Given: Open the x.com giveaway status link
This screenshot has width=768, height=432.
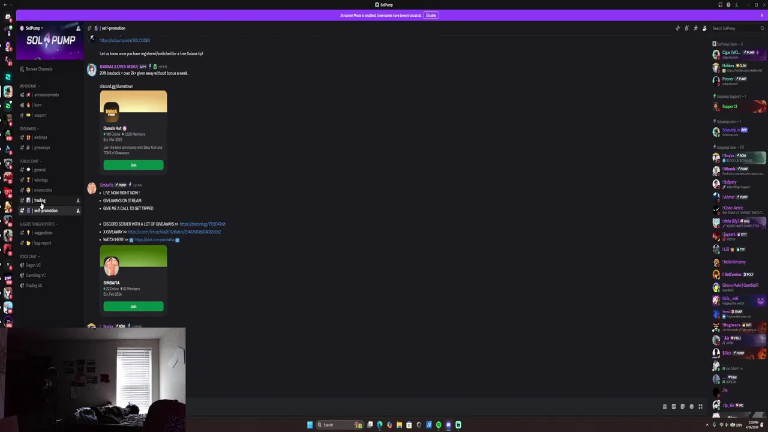Looking at the screenshot, I should pyautogui.click(x=174, y=232).
